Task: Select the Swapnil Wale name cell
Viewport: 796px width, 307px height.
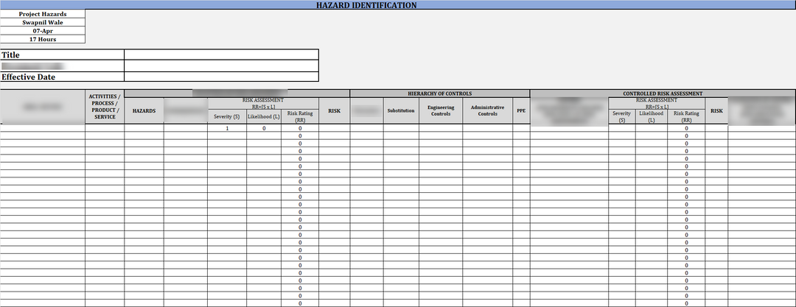Action: click(43, 22)
